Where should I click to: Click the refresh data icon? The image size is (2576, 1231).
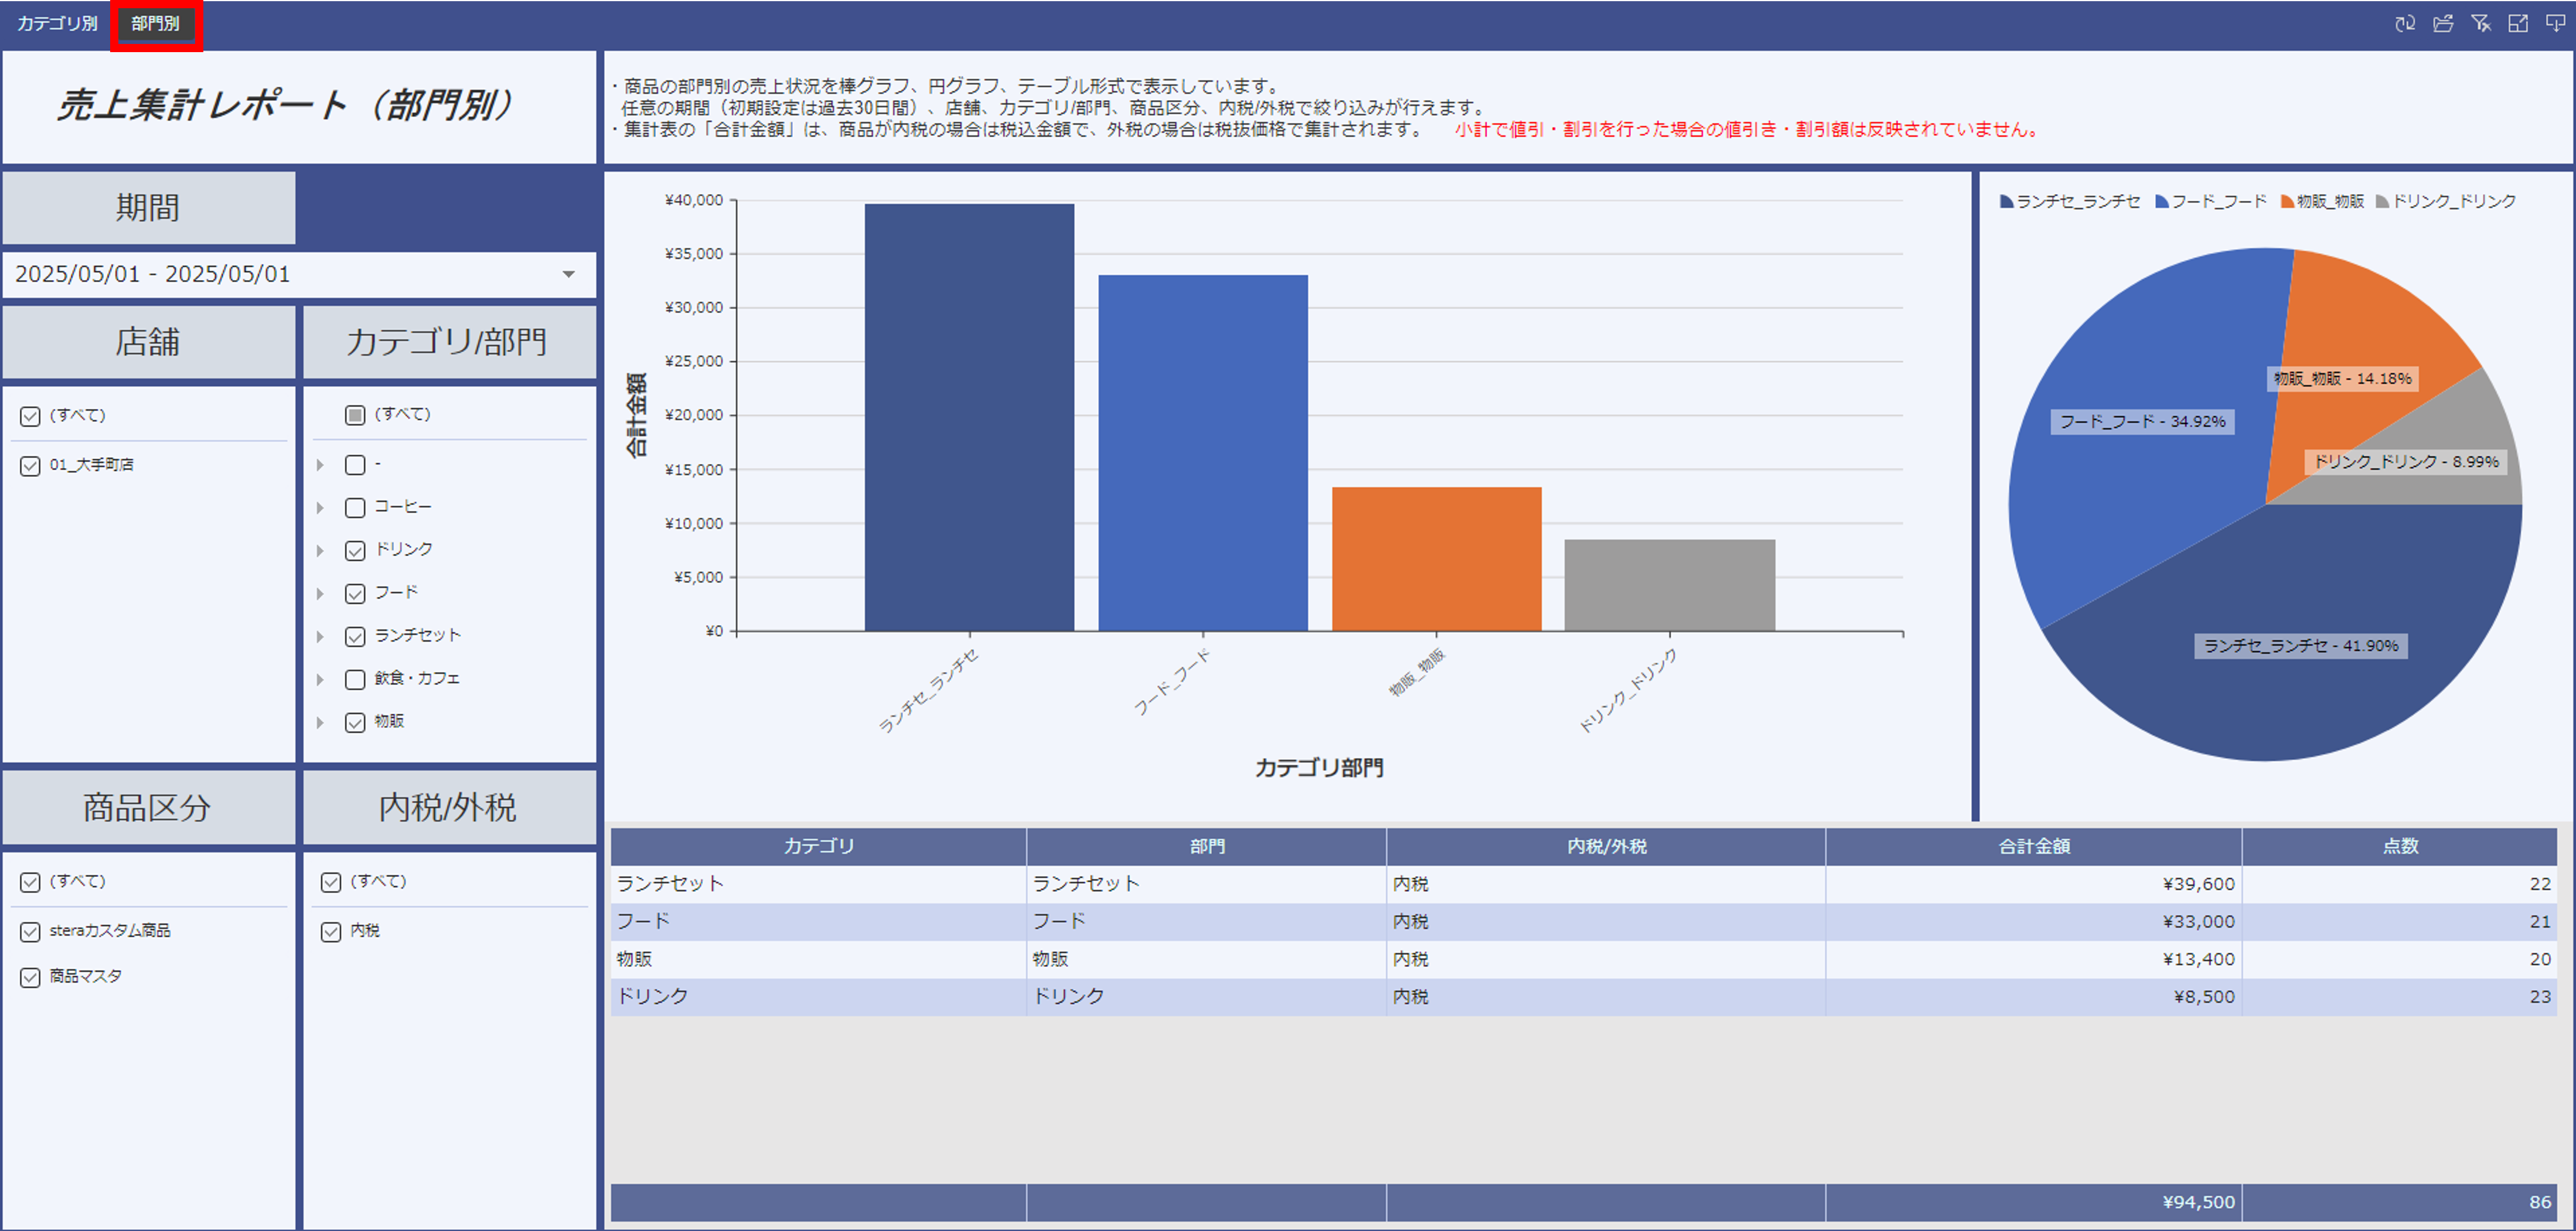[2405, 23]
